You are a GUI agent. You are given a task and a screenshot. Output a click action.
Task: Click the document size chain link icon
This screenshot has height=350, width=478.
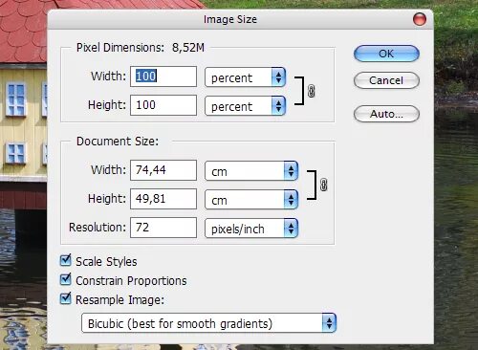[323, 185]
